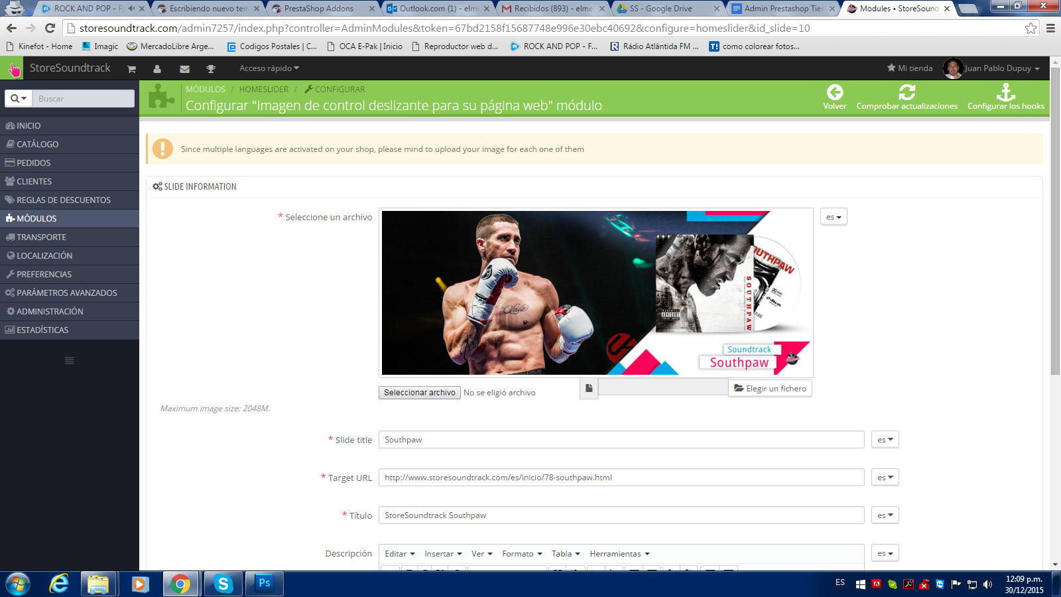
Task: Launch Internet Explorer from the taskbar
Action: click(59, 584)
